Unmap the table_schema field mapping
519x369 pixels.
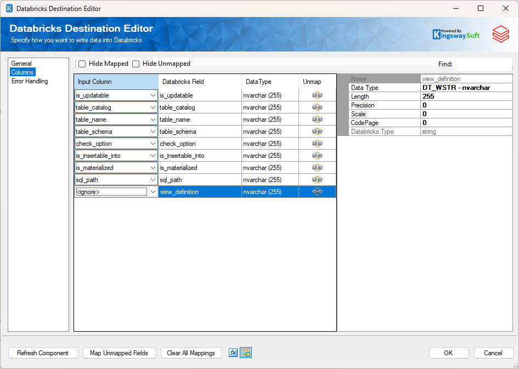point(317,132)
